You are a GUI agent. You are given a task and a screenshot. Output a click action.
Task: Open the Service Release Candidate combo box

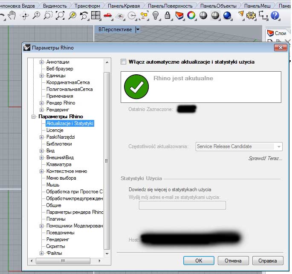click(239, 146)
